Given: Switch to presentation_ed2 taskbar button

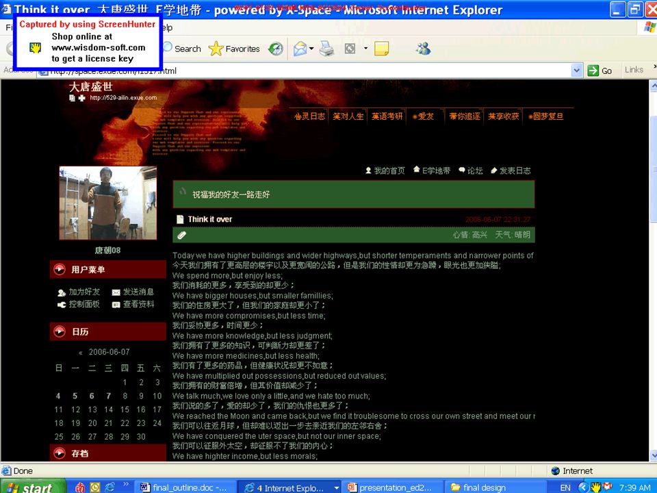Looking at the screenshot, I should [391, 487].
